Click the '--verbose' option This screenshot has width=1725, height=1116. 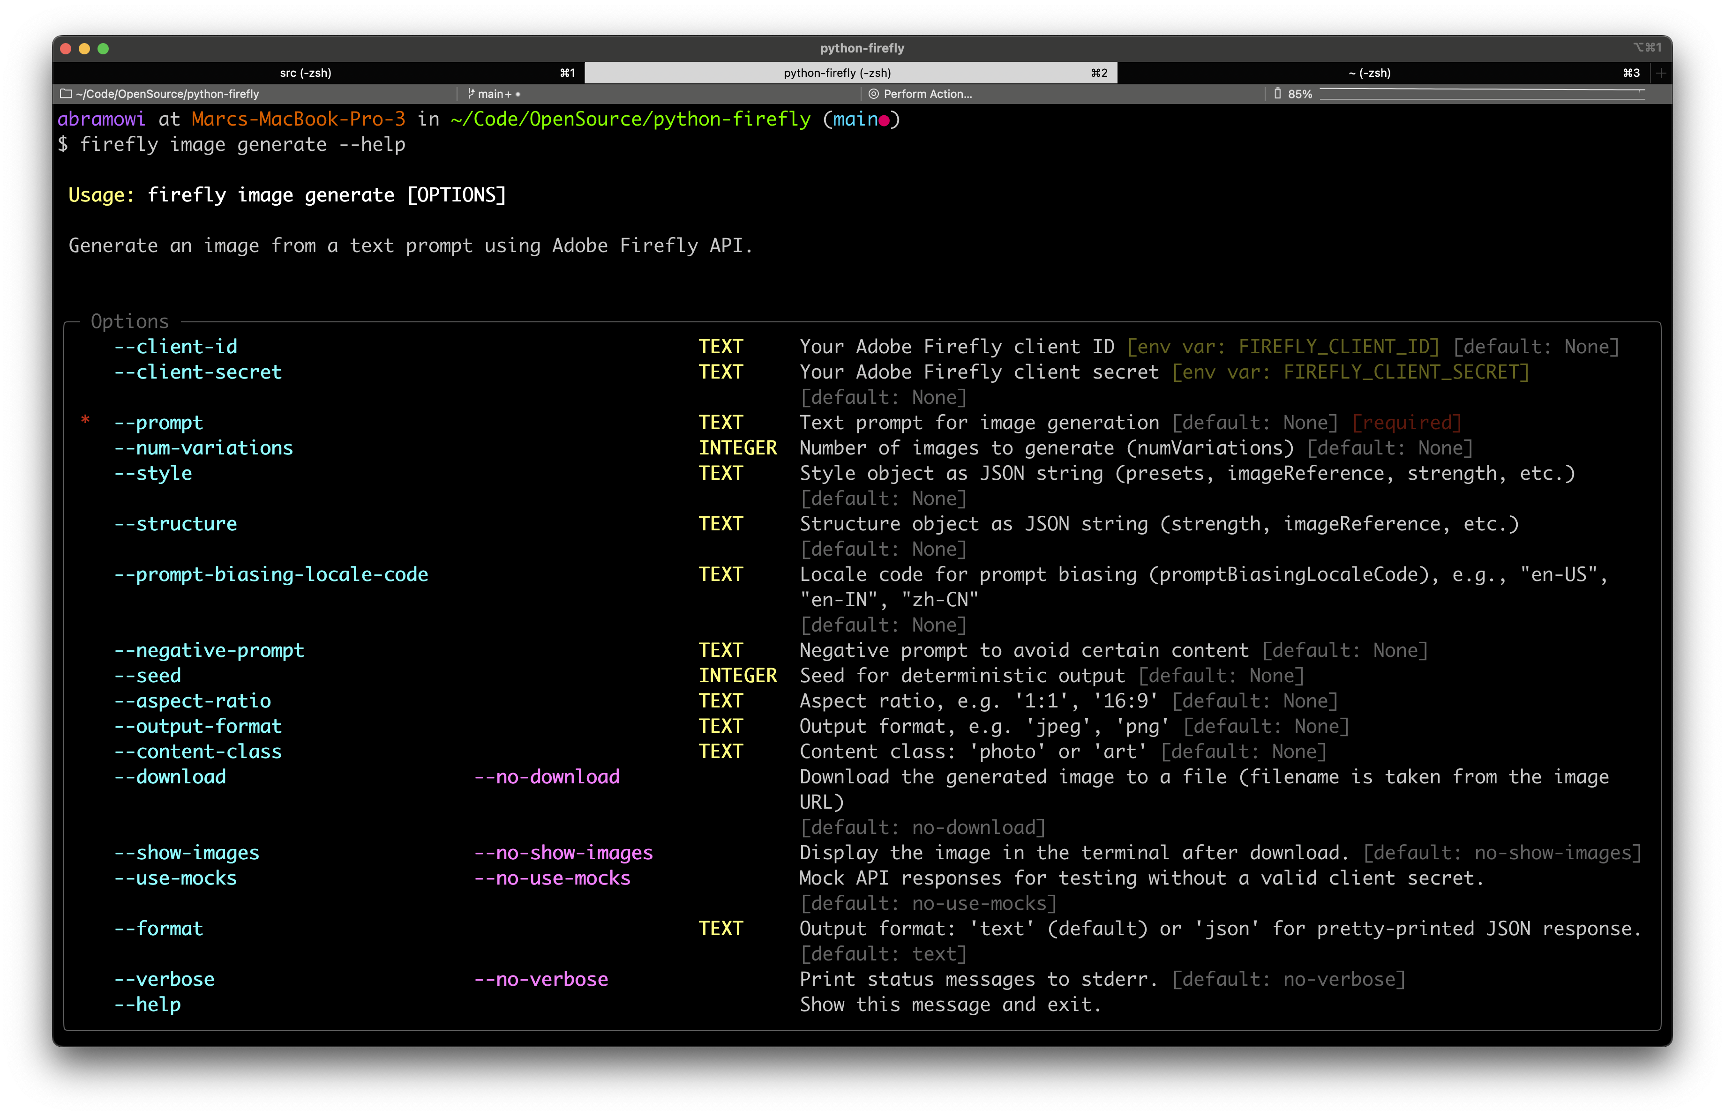click(165, 980)
